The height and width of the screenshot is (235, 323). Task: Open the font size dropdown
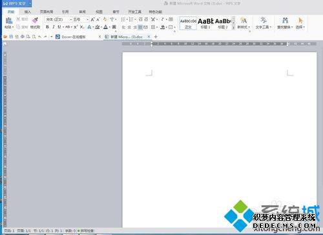point(87,19)
